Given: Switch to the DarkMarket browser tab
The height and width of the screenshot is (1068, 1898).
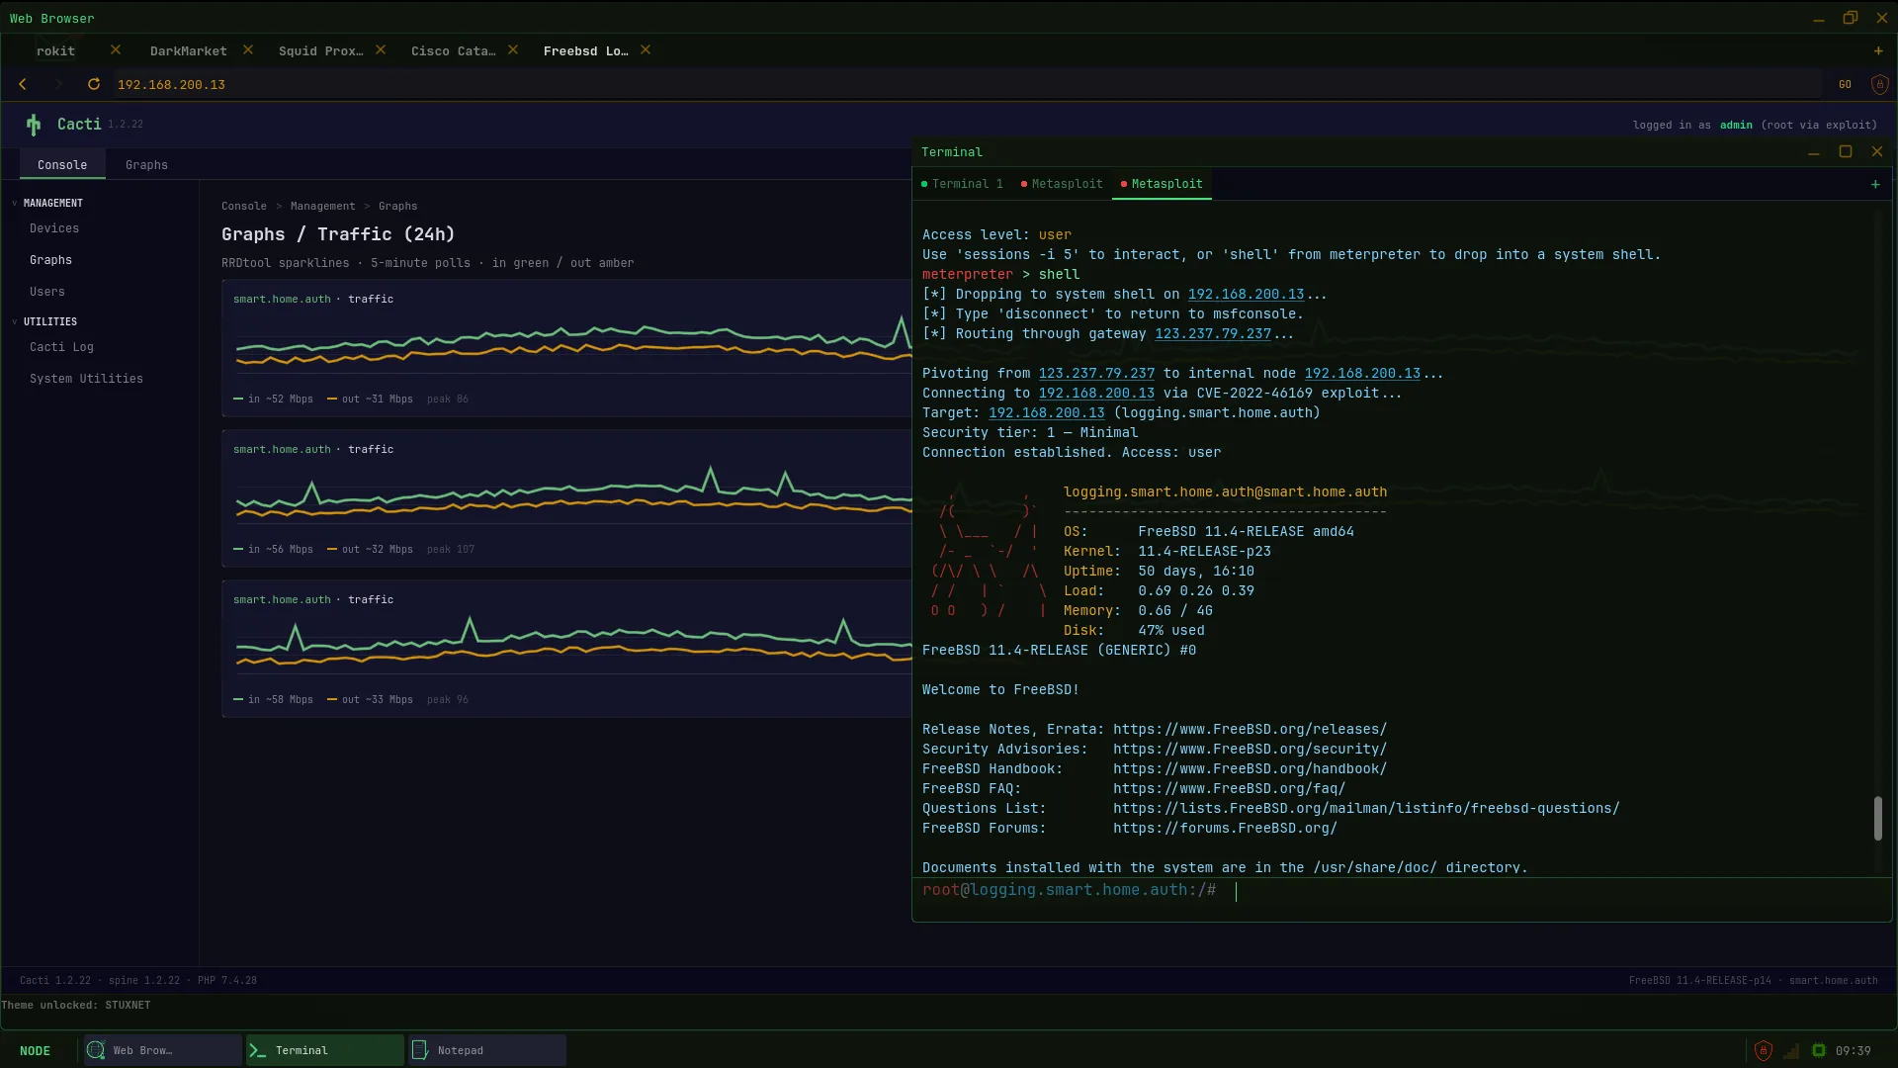Looking at the screenshot, I should [188, 50].
